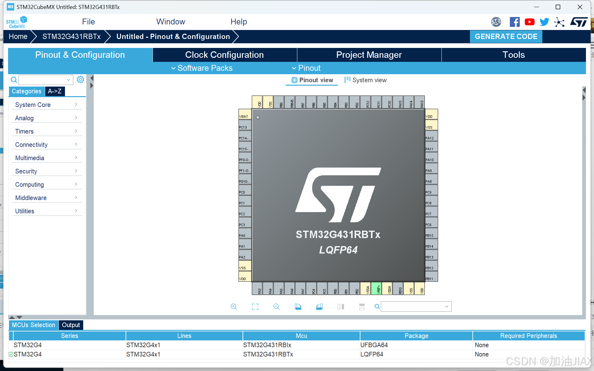
Task: Select the VBAT pin
Action: [245, 114]
